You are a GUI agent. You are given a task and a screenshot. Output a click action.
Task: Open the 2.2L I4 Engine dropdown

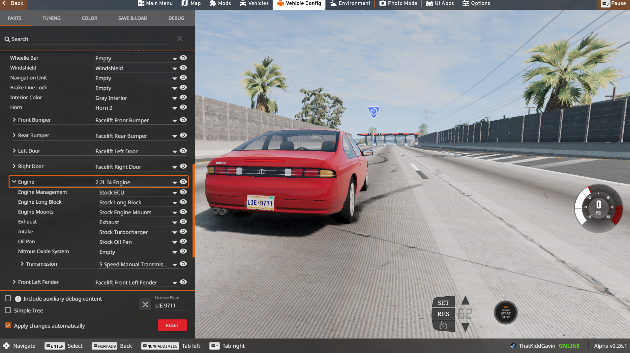pyautogui.click(x=136, y=182)
